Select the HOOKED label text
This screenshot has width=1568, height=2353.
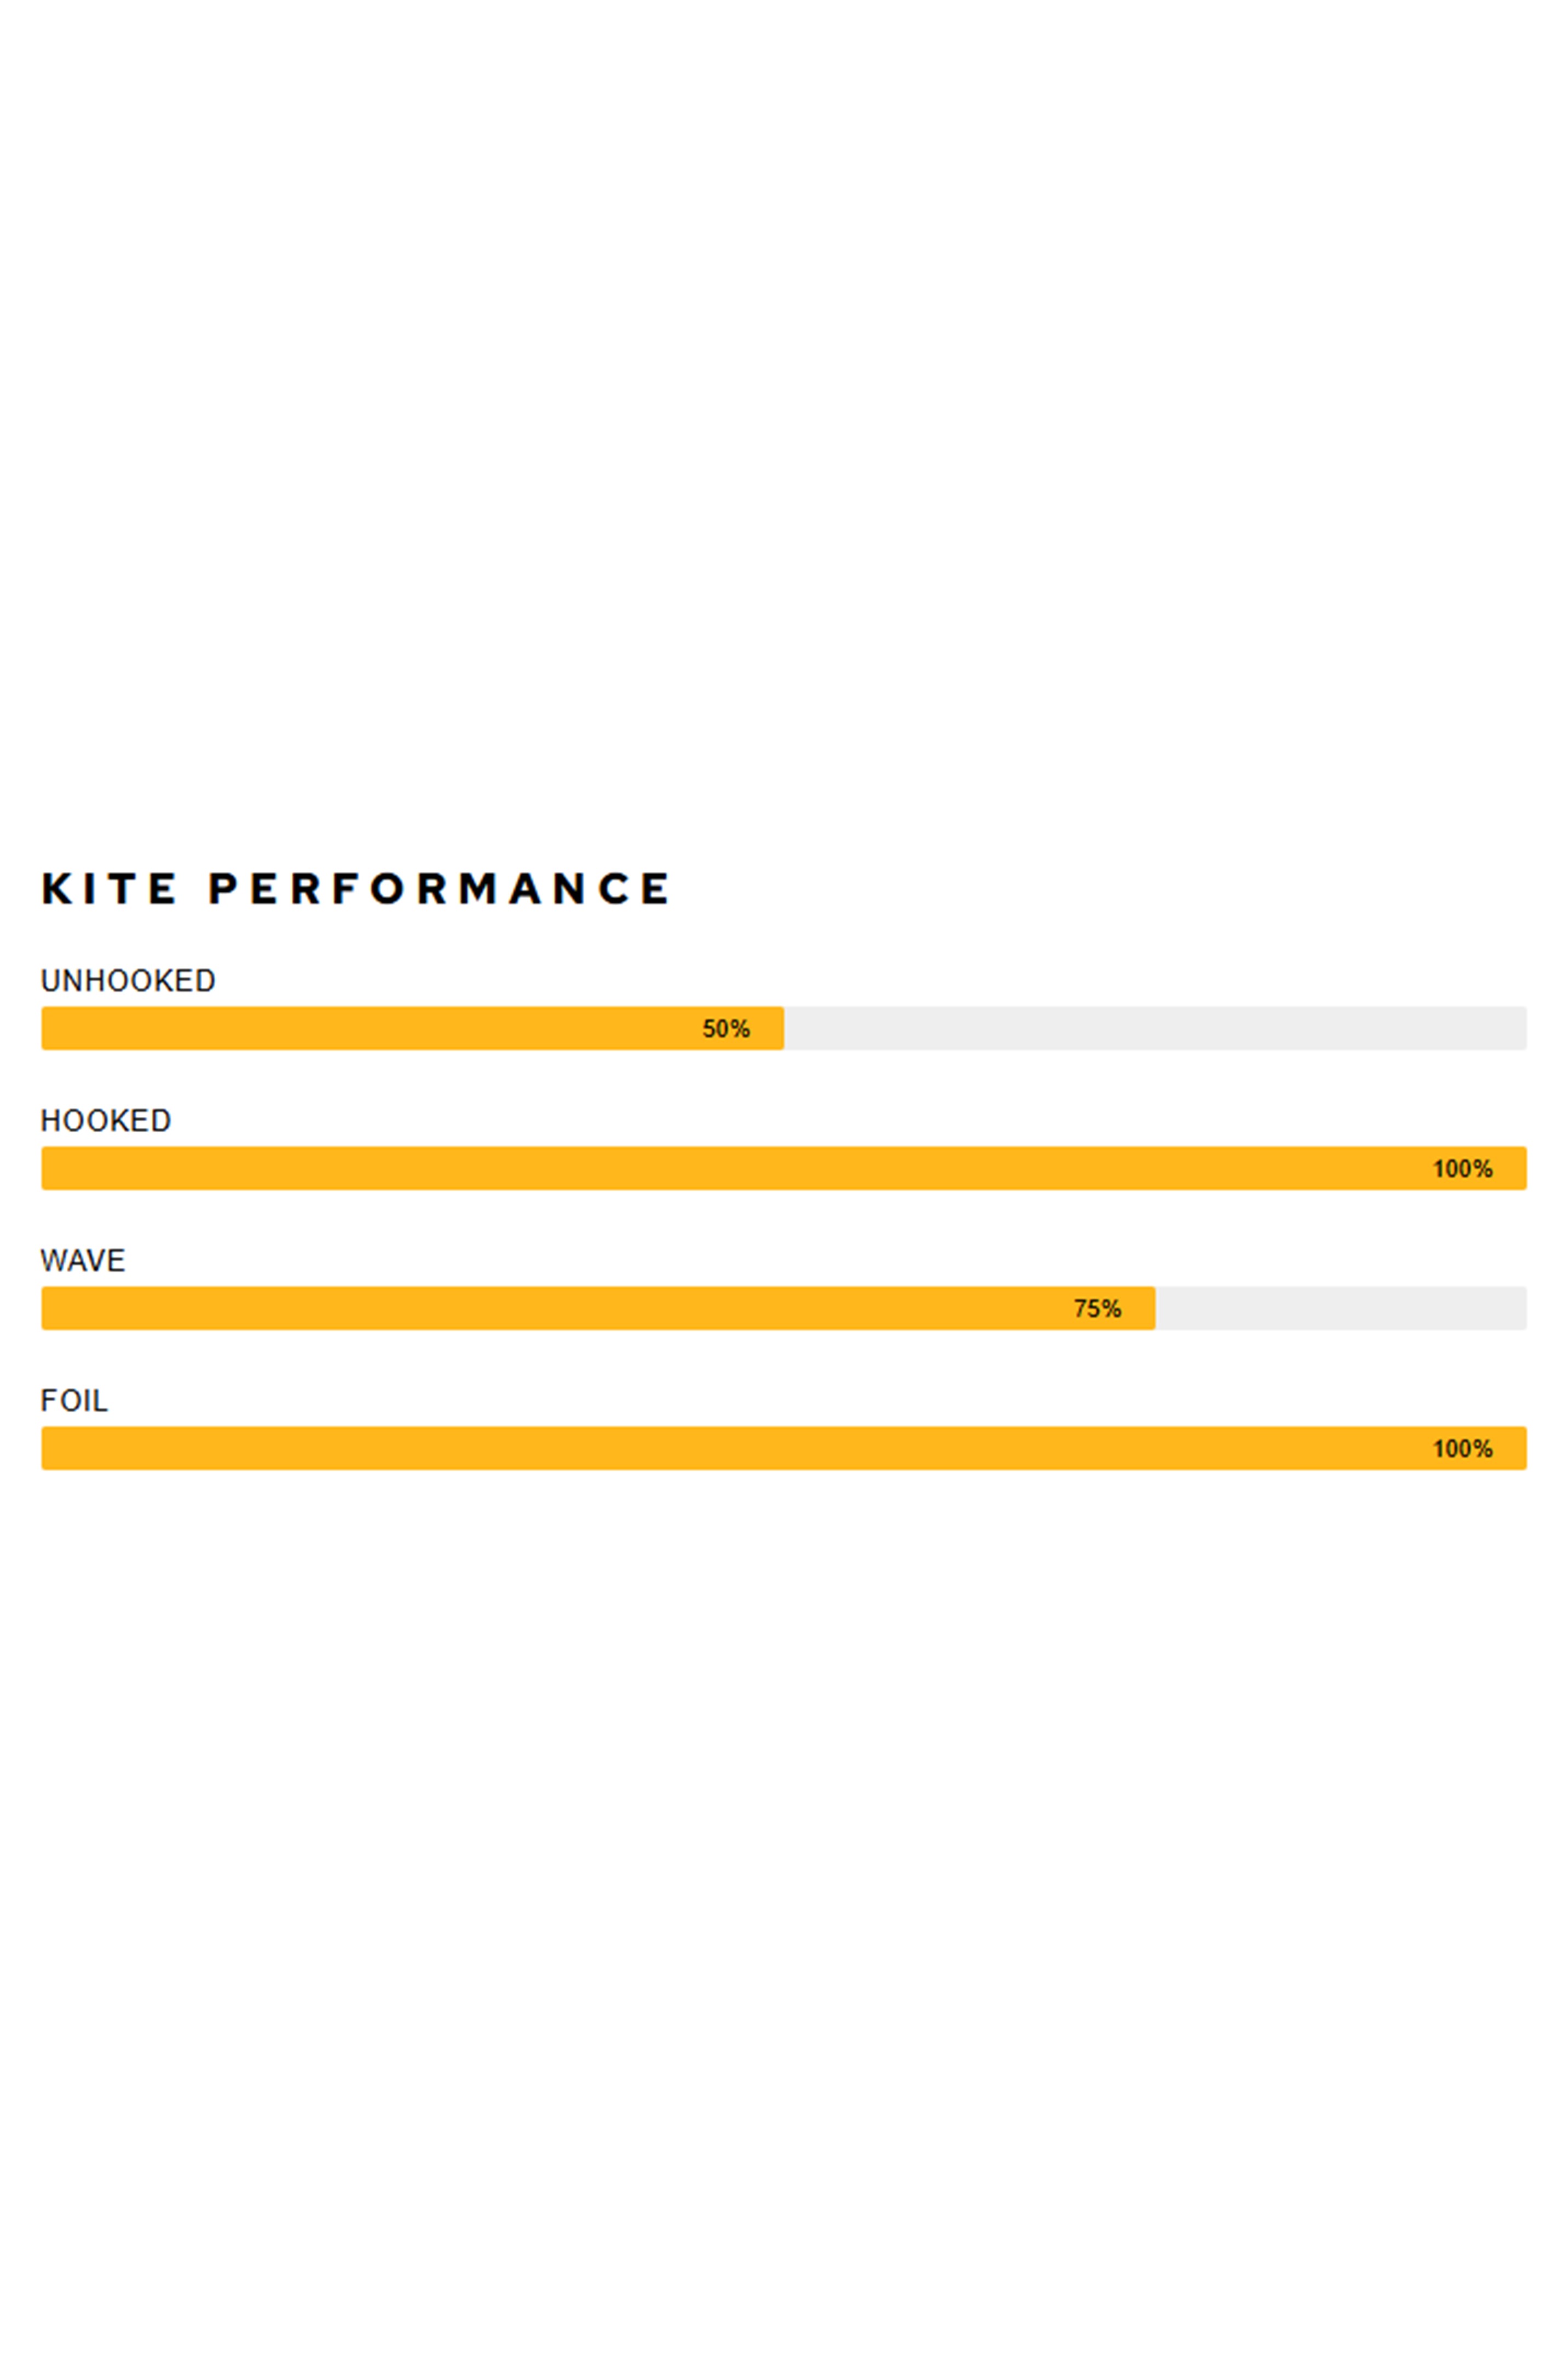pos(106,1121)
